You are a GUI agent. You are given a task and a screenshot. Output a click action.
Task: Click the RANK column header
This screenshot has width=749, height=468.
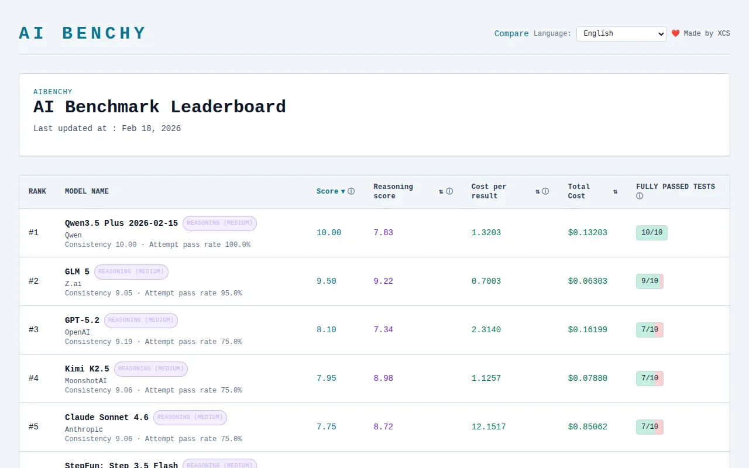[x=37, y=191]
